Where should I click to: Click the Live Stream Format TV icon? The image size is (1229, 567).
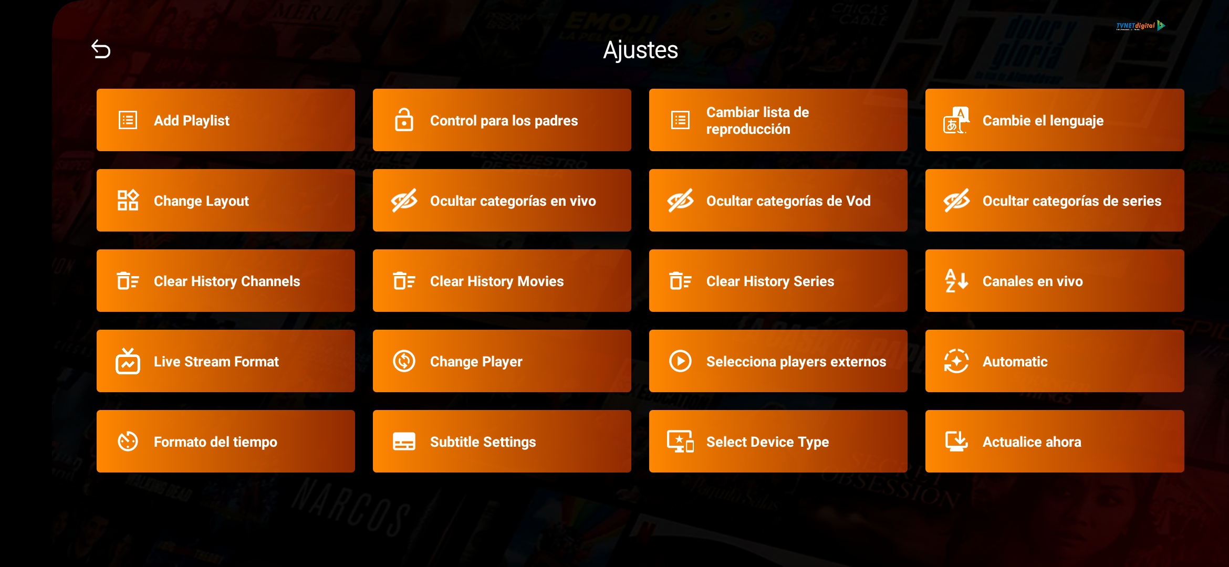[129, 361]
